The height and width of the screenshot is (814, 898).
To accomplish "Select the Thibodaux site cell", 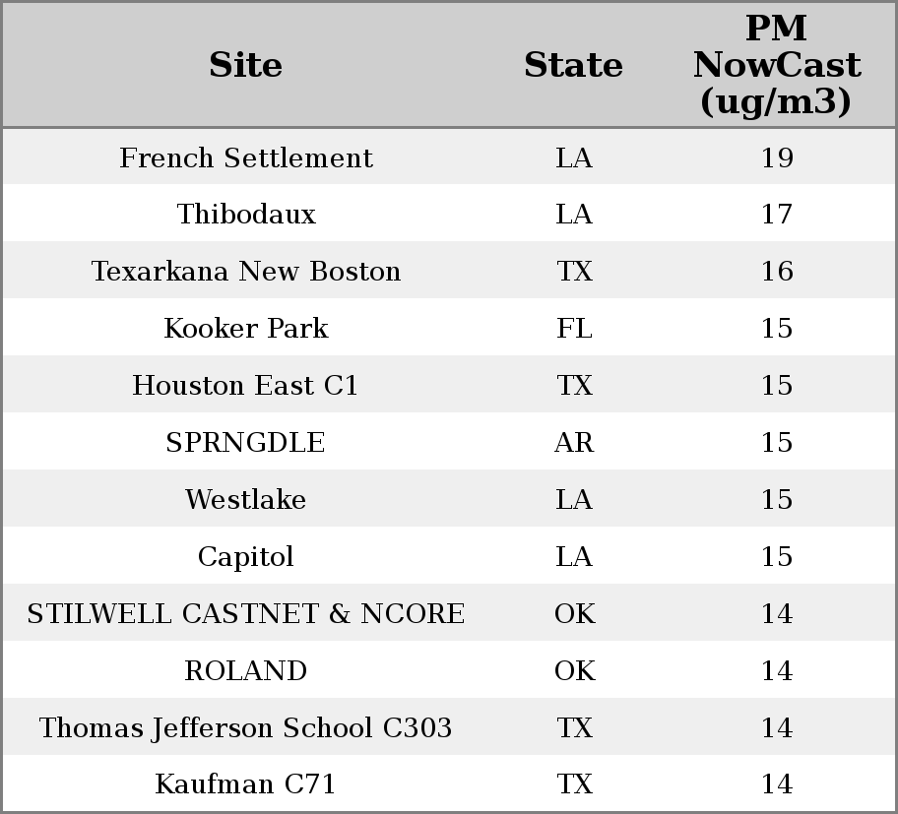I will [x=246, y=215].
